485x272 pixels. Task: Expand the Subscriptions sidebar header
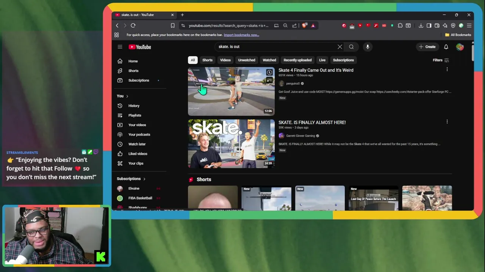(x=131, y=179)
